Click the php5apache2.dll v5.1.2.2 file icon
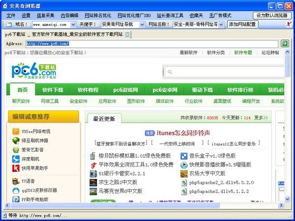Viewport: 295px width, 221px height. [184, 192]
